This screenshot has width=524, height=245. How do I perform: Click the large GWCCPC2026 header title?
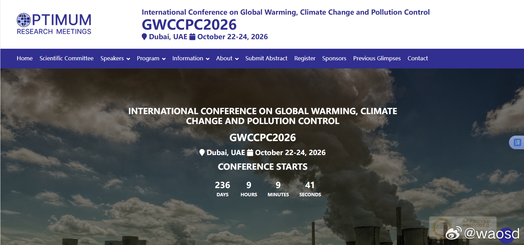point(189,25)
